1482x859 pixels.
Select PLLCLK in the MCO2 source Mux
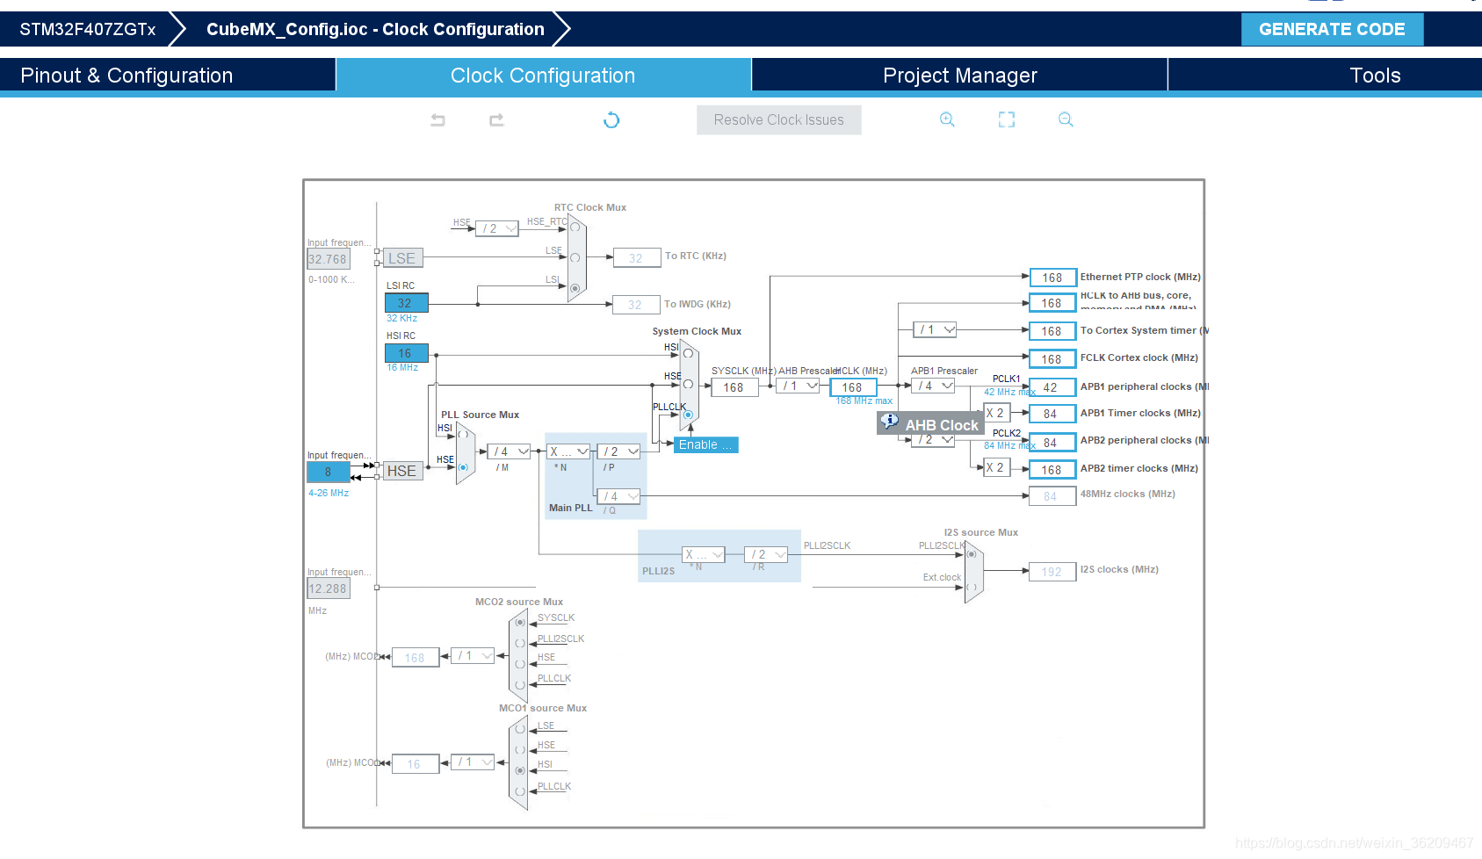(x=520, y=684)
